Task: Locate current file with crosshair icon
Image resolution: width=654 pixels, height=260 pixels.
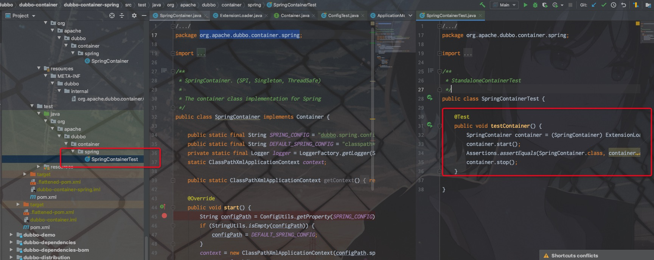Action: click(112, 15)
